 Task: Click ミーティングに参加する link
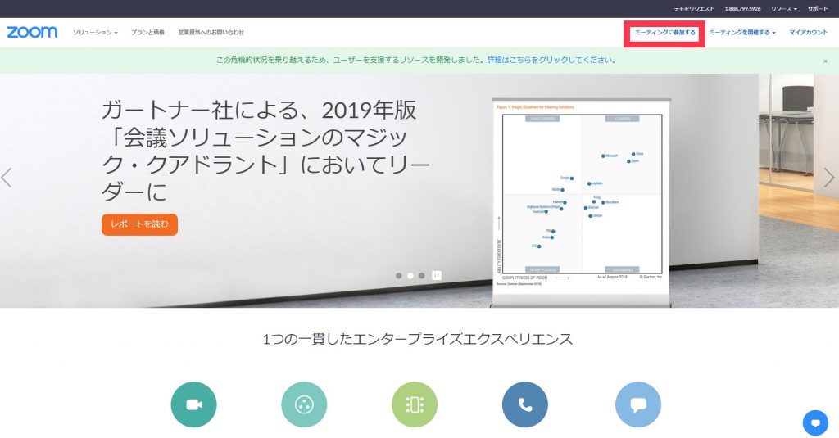click(664, 33)
